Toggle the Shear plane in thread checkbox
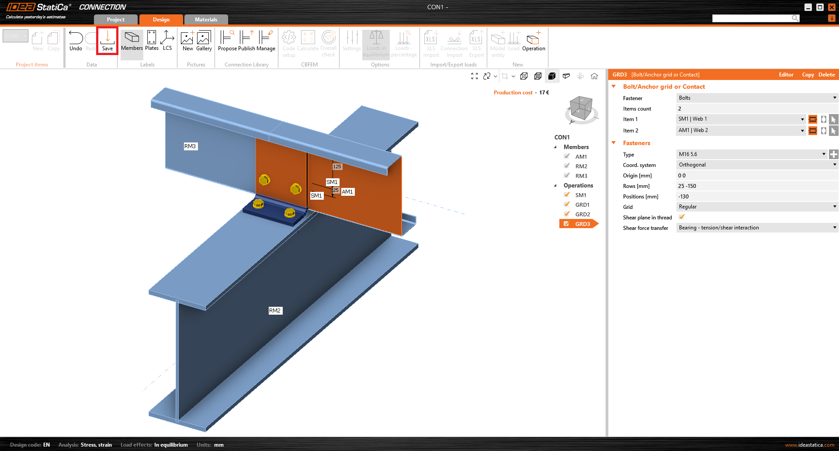This screenshot has width=839, height=451. click(x=682, y=217)
